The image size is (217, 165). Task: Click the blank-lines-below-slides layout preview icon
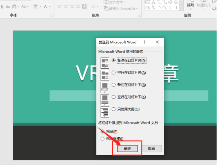click(x=105, y=99)
